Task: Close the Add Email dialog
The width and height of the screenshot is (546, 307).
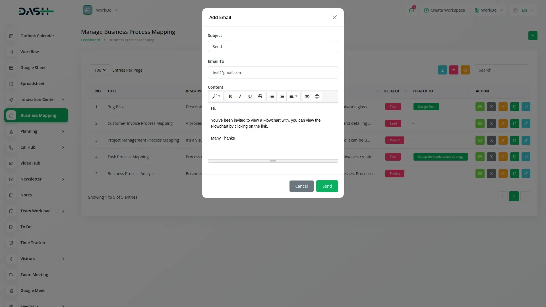Action: click(334, 17)
